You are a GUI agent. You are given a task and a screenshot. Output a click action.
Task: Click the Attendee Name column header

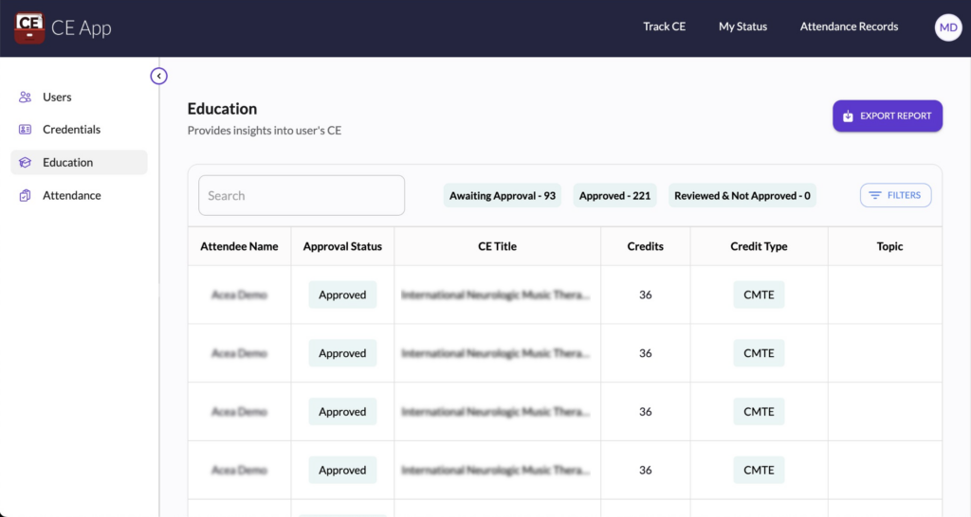coord(239,246)
